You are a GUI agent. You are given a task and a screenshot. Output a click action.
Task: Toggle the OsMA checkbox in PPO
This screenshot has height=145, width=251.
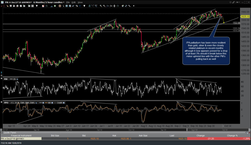tap(64, 103)
